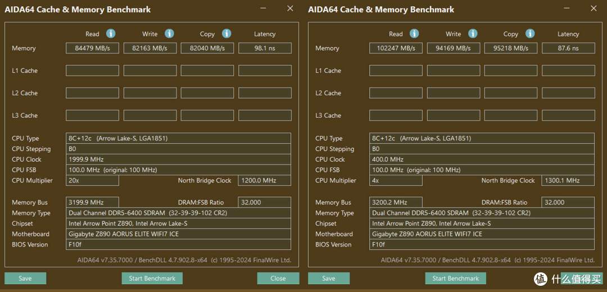Select memory read value 102247 MB/s
The image size is (607, 292).
(x=396, y=48)
